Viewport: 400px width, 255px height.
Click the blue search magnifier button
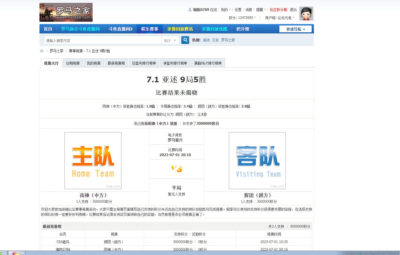coord(185,40)
